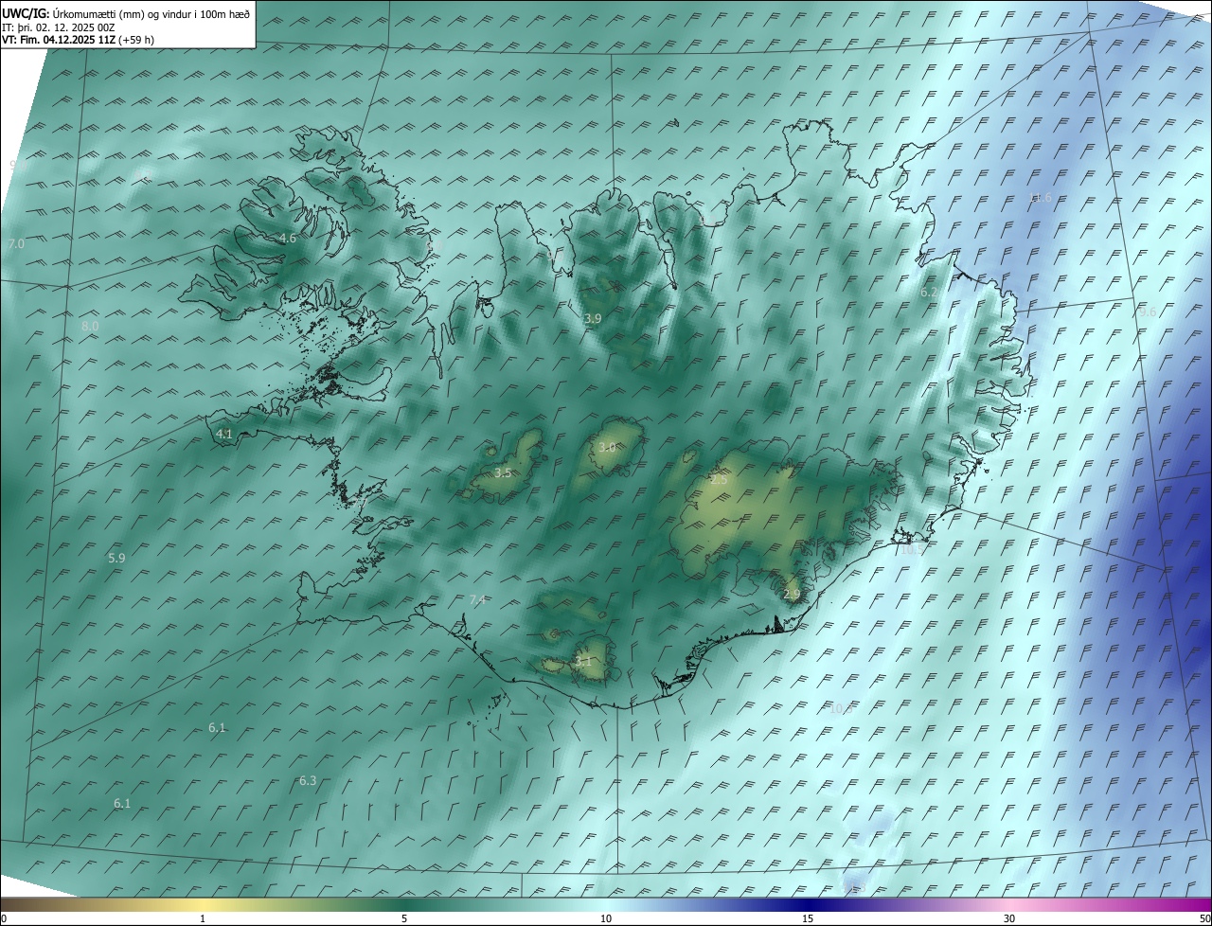The image size is (1212, 926).
Task: Click the 6.3 value label
Action: point(308,781)
